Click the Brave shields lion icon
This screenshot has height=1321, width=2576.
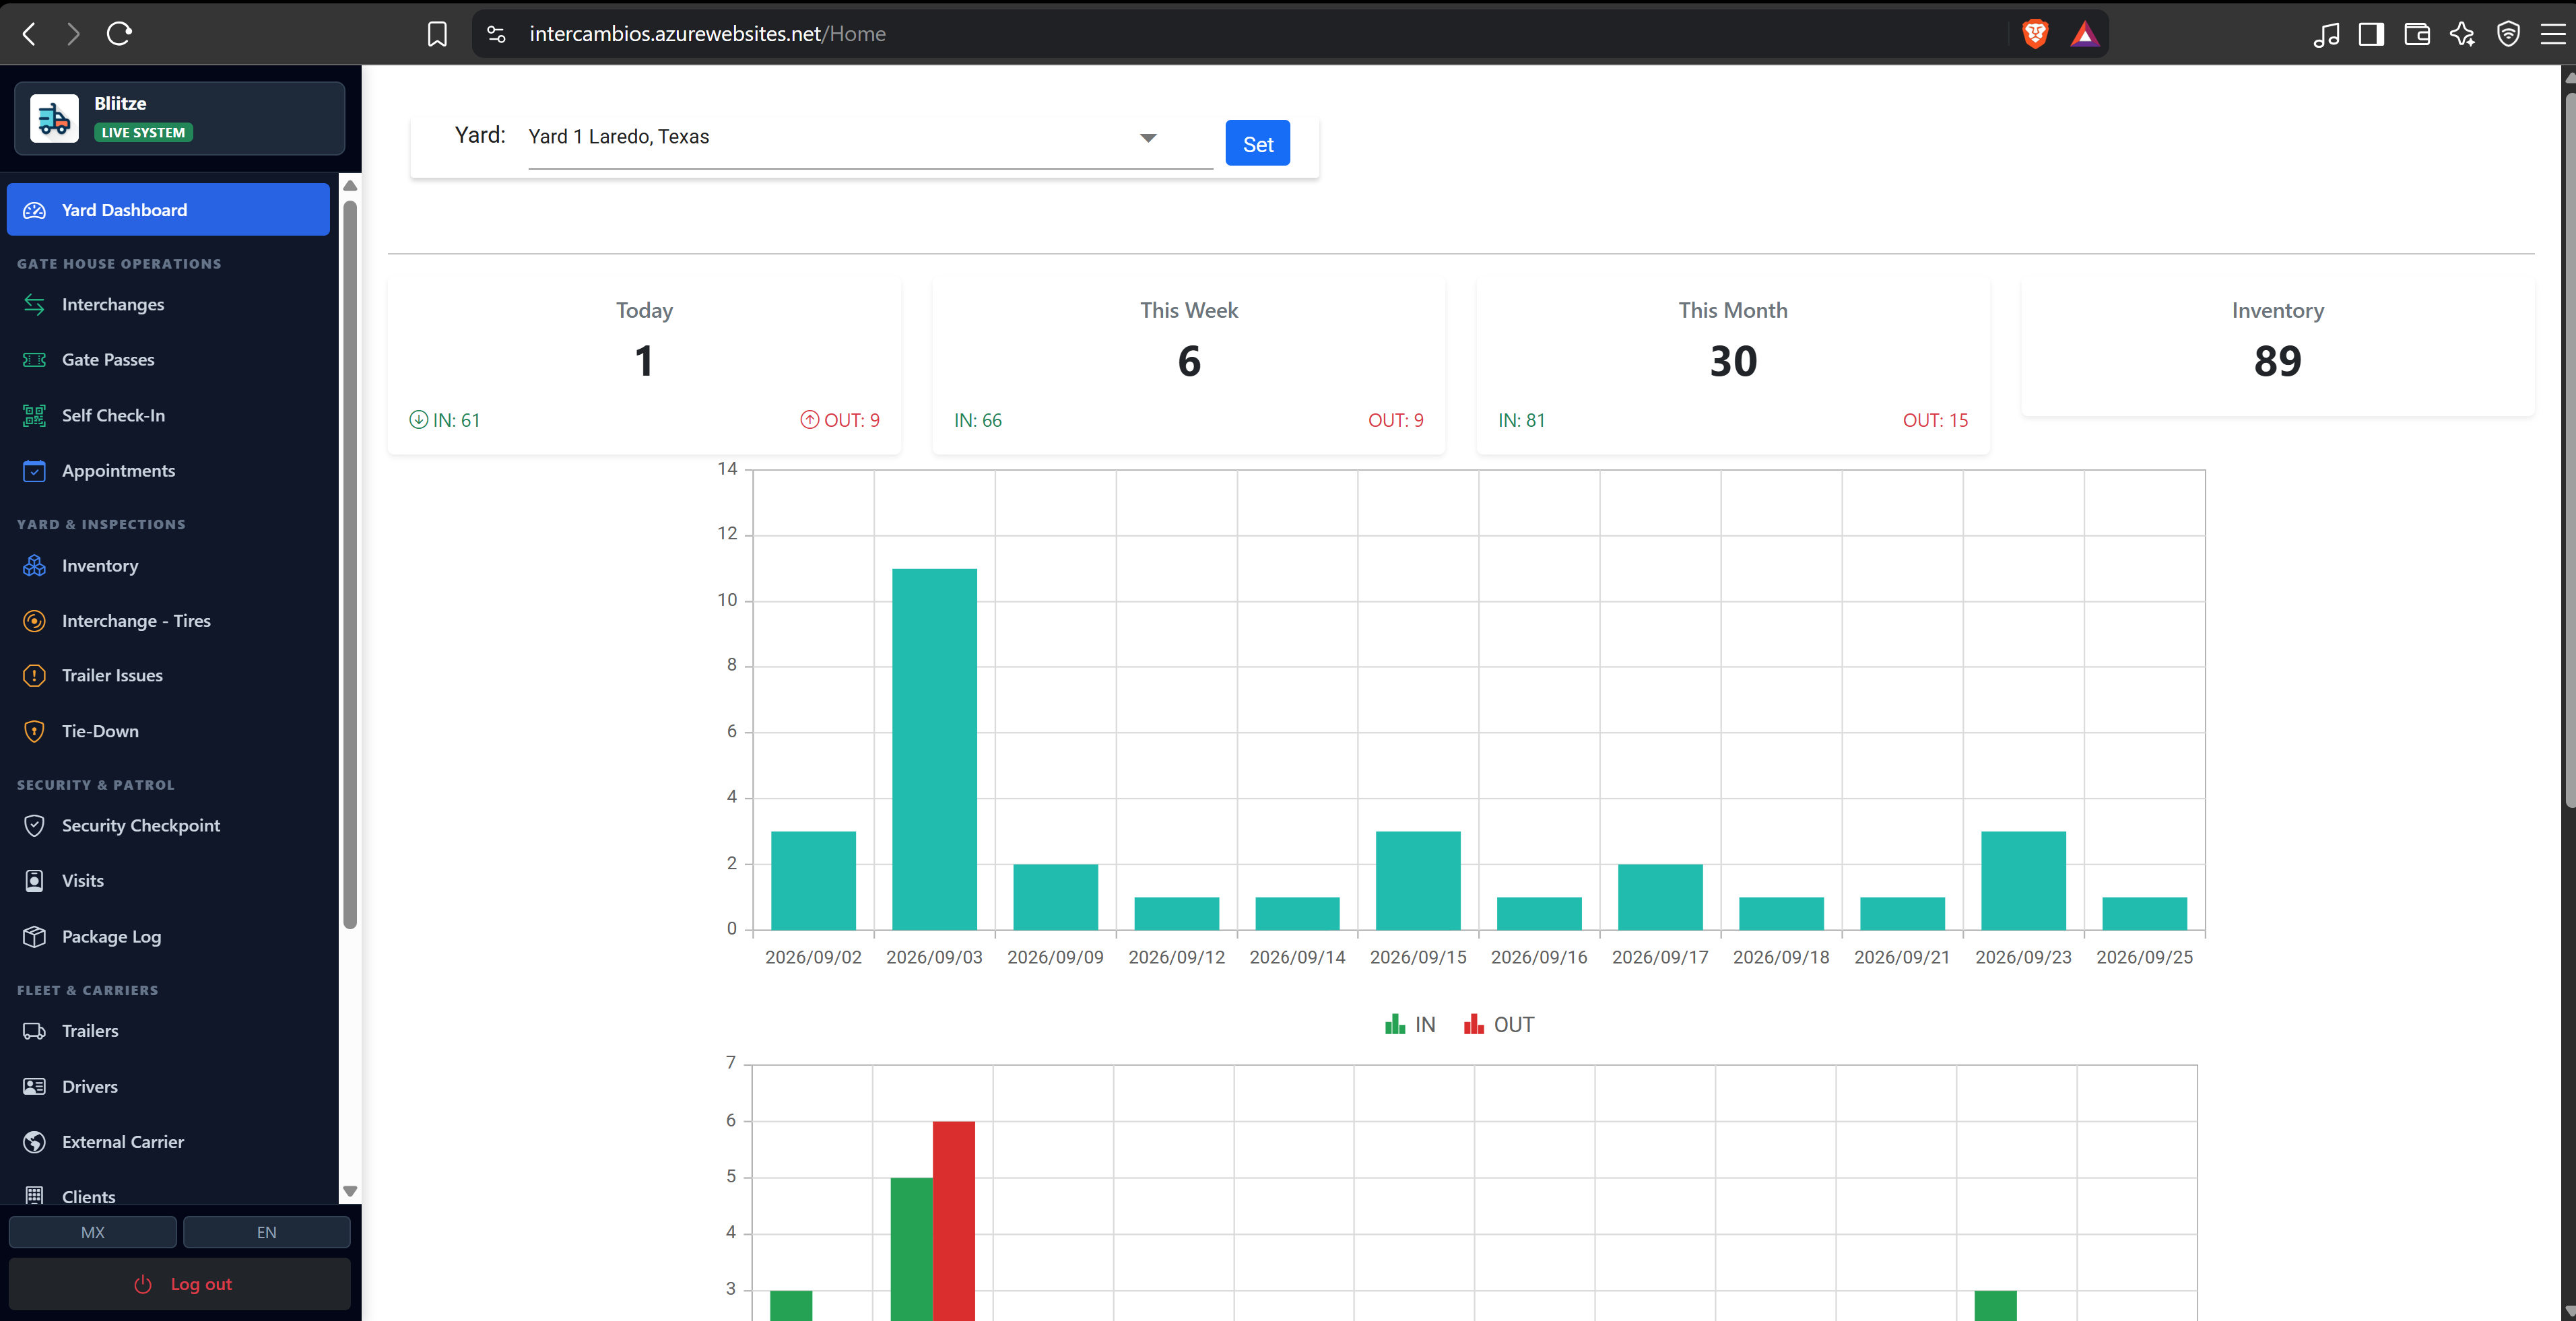[2035, 34]
